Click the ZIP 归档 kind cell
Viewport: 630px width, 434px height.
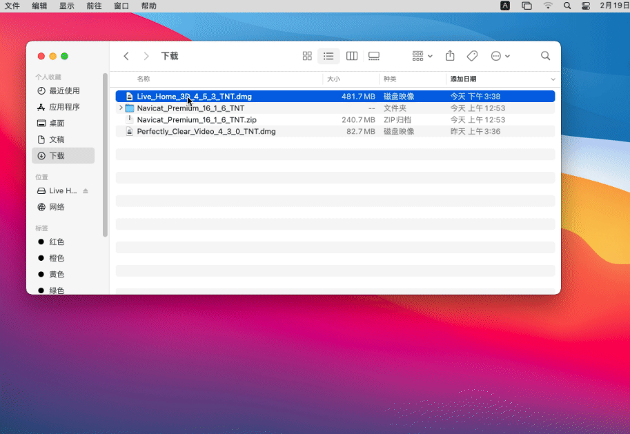tap(397, 120)
